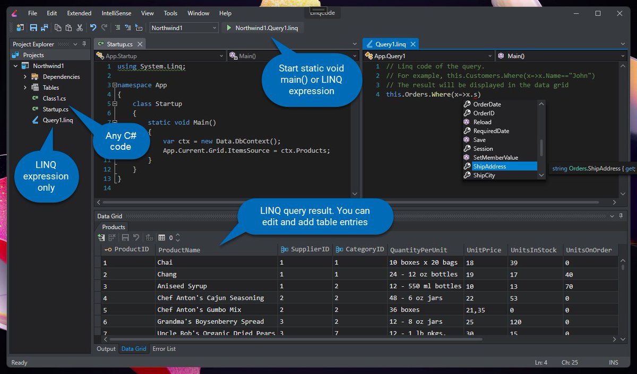Click the table grid icon in Data Grid toolbar
This screenshot has height=374, width=637.
162,238
